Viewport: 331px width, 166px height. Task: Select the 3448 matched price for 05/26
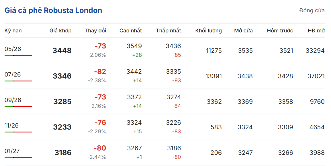pos(62,51)
